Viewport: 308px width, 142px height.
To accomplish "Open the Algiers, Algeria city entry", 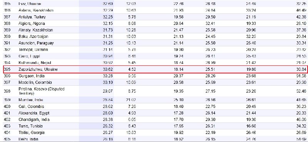I will 32,23.
